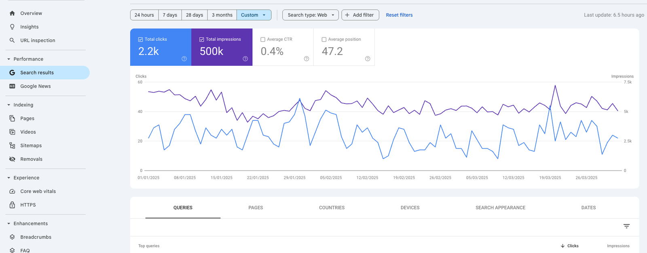The height and width of the screenshot is (253, 647).
Task: Open the Search type: Web dropdown
Action: [x=311, y=15]
